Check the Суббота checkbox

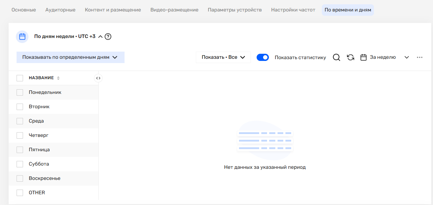[20, 164]
